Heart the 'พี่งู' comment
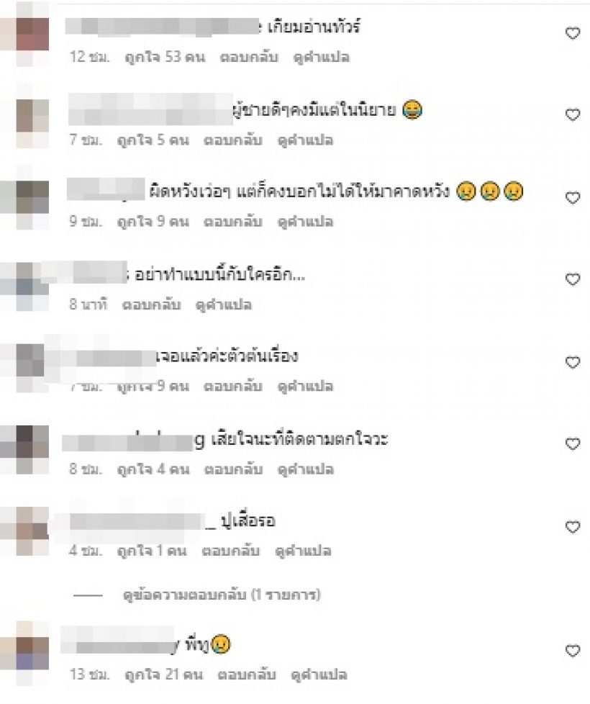The width and height of the screenshot is (590, 704). point(573,650)
